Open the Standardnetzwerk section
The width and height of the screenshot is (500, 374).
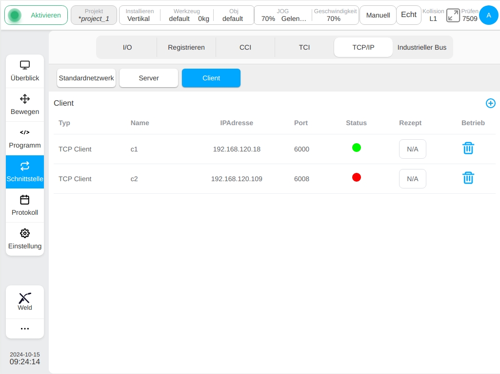(x=86, y=78)
